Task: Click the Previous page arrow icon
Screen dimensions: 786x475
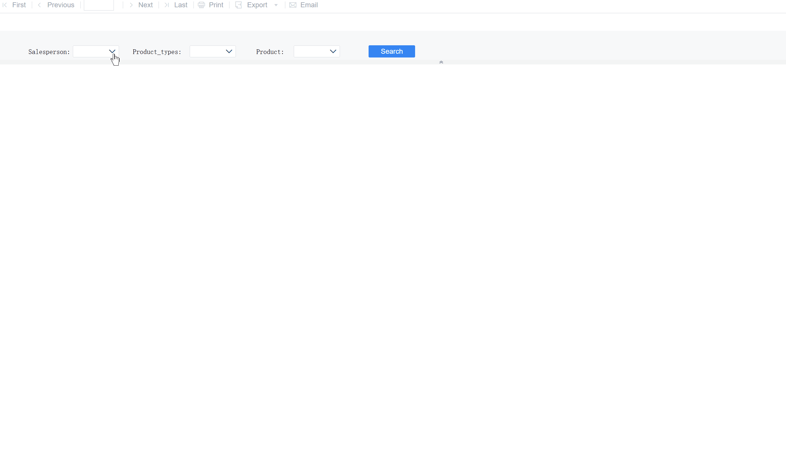Action: (39, 5)
